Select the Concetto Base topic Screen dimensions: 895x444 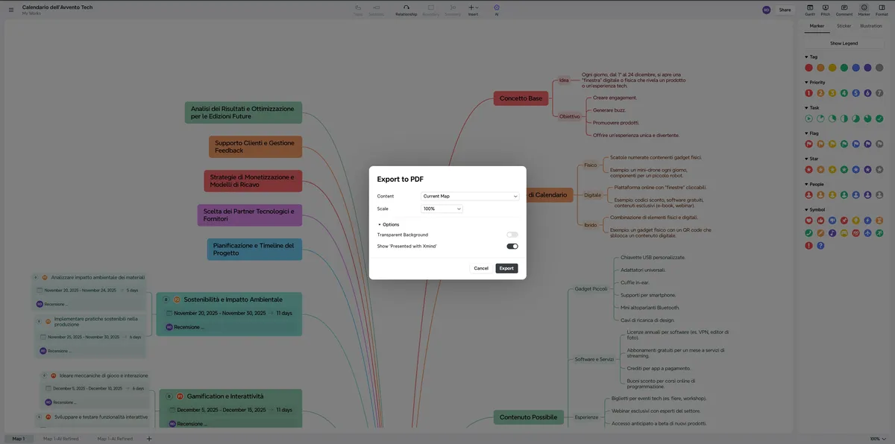521,98
